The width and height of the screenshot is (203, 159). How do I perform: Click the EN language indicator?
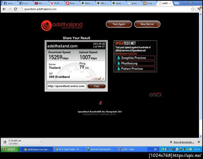[x=155, y=150]
